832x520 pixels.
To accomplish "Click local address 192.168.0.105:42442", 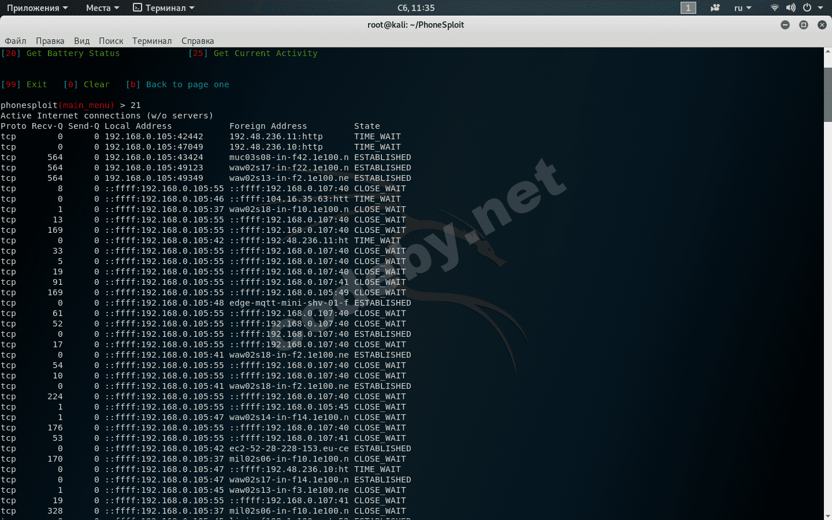I will (154, 136).
